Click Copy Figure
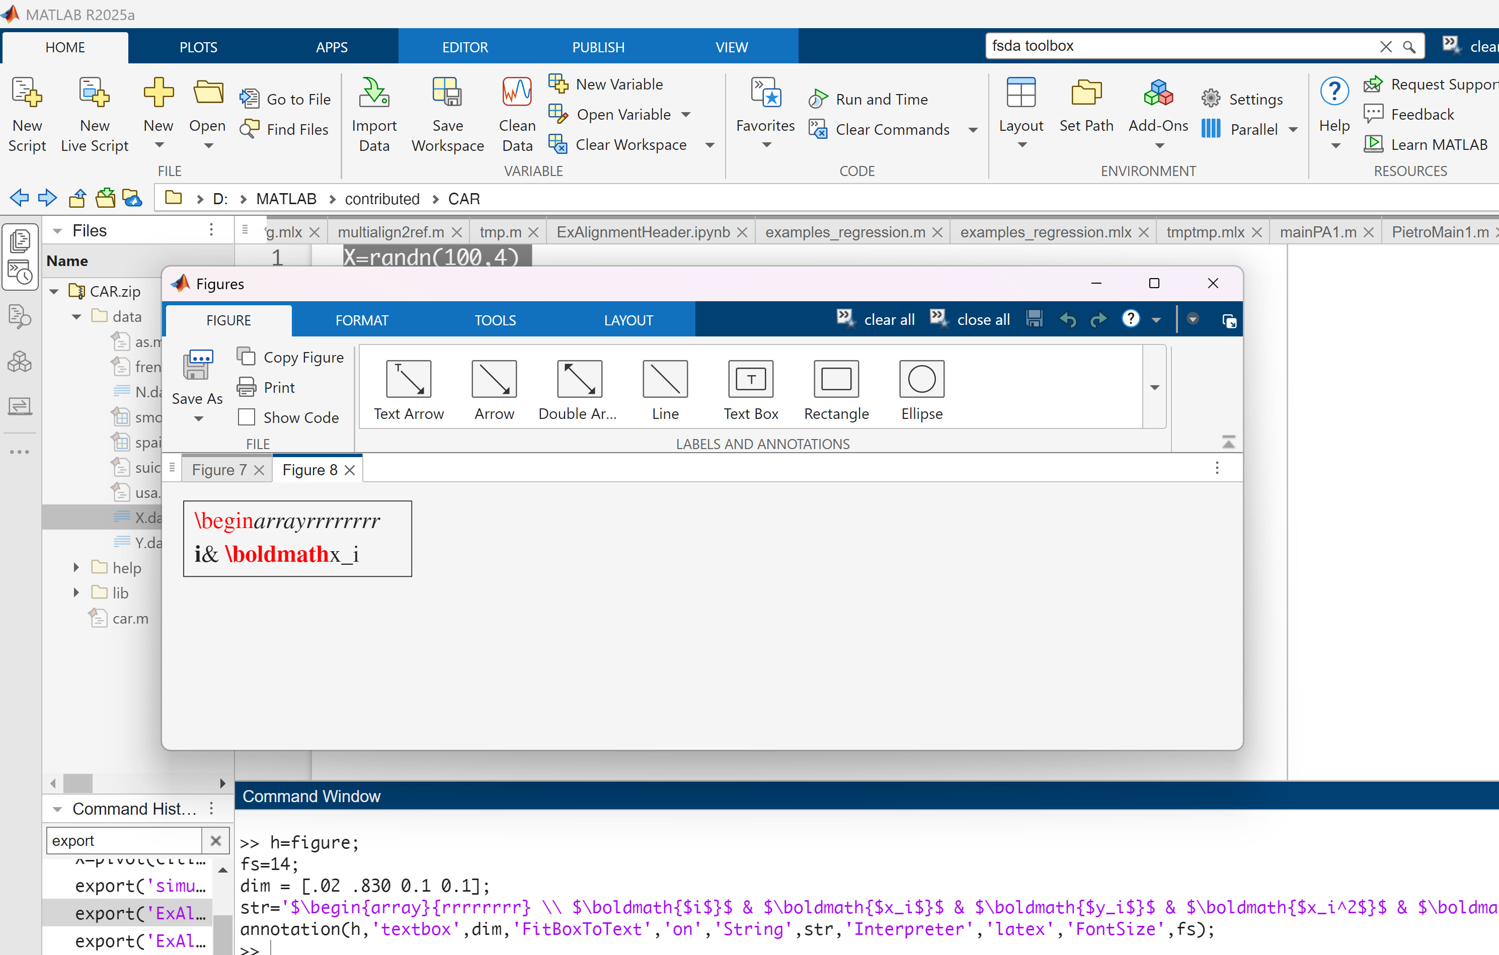This screenshot has height=955, width=1499. point(302,357)
